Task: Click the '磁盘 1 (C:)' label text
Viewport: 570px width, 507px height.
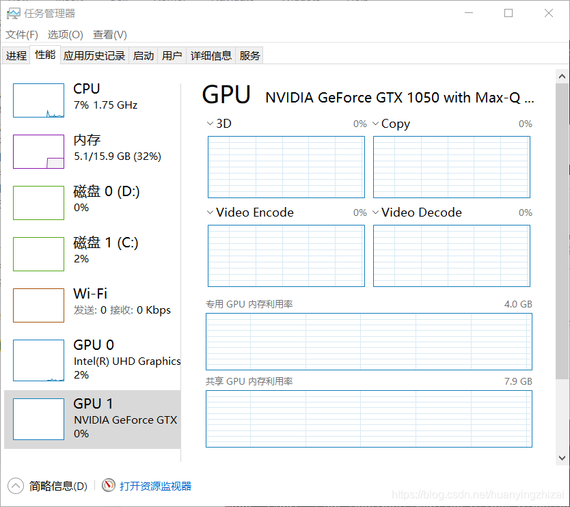Action: coord(106,243)
